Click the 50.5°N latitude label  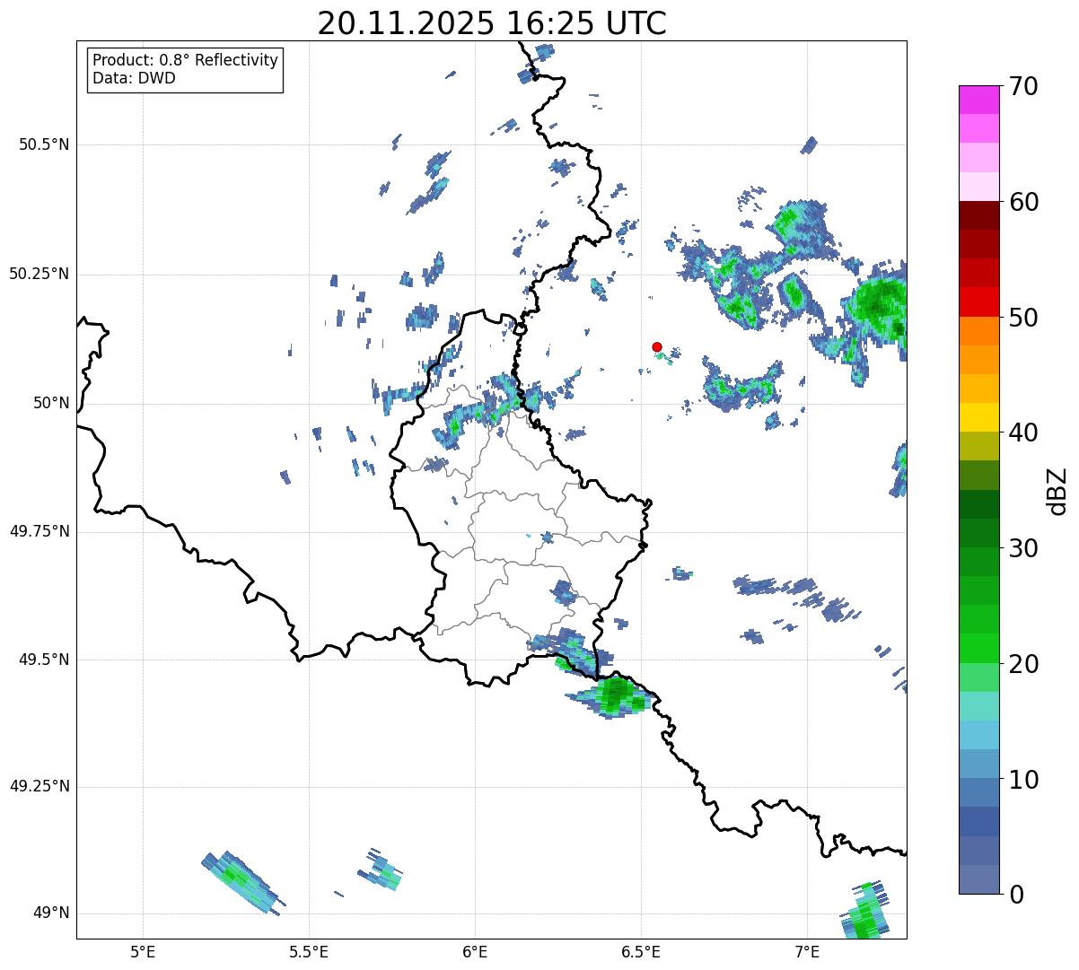click(x=44, y=144)
